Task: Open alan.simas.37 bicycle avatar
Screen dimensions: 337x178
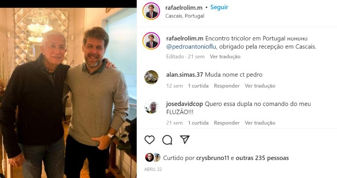Action: (151, 77)
